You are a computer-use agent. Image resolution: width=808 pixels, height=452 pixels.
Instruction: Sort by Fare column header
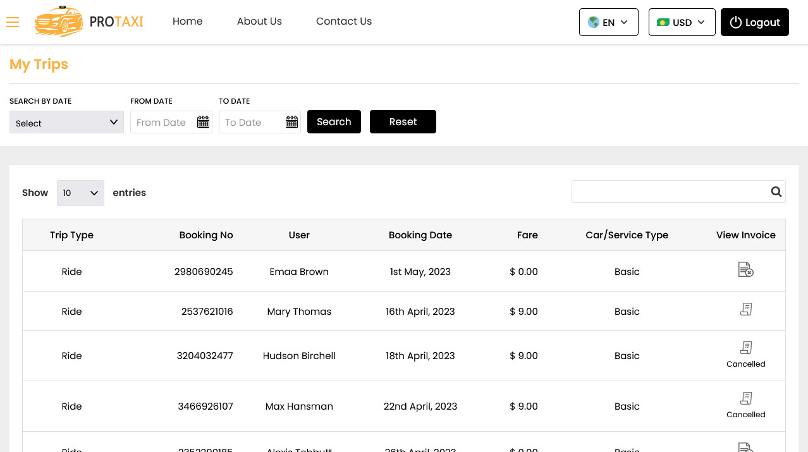527,235
